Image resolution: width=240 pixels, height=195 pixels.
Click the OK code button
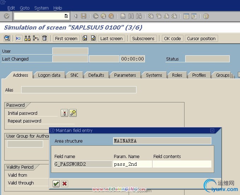point(172,38)
